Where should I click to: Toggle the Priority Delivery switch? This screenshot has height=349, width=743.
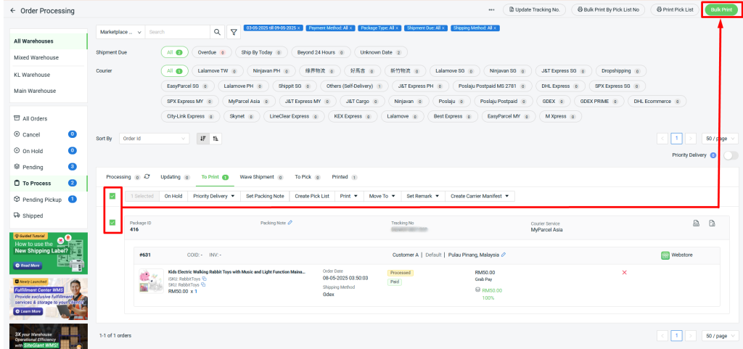pyautogui.click(x=731, y=155)
